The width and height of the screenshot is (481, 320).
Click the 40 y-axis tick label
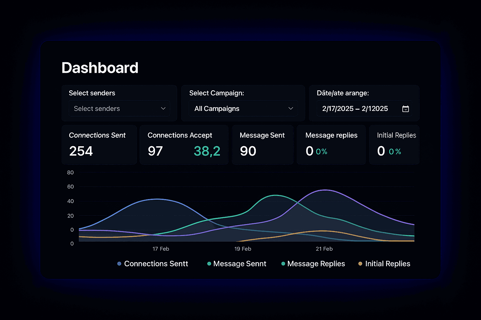tap(70, 201)
